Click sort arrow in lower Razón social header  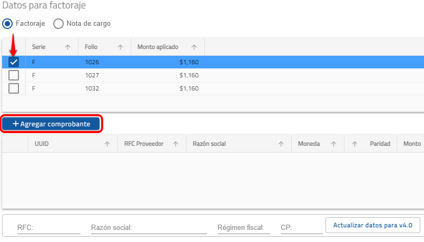tap(281, 144)
